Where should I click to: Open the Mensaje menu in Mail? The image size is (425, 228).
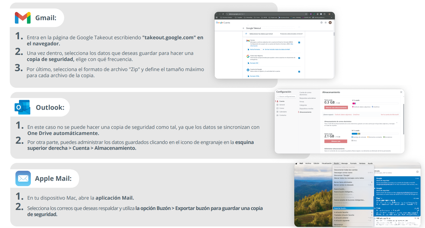pos(345,163)
